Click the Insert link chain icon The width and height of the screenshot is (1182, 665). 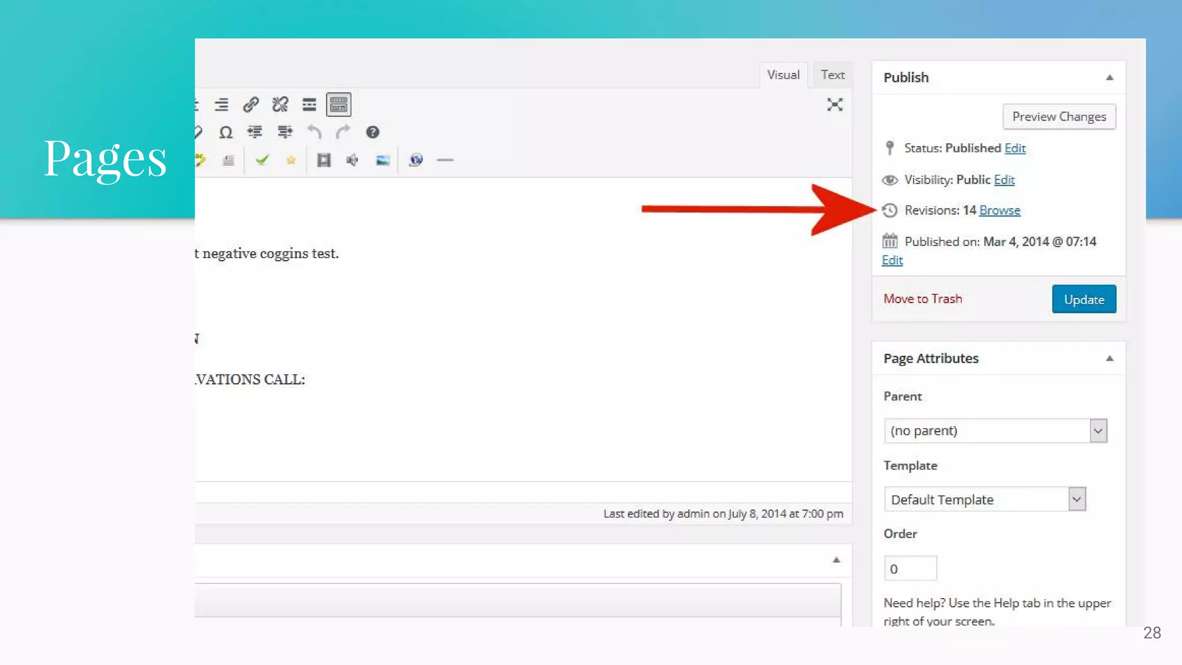pos(250,104)
